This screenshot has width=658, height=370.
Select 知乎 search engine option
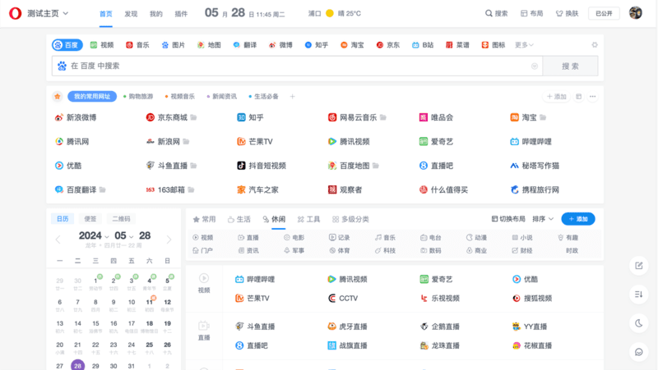click(317, 45)
